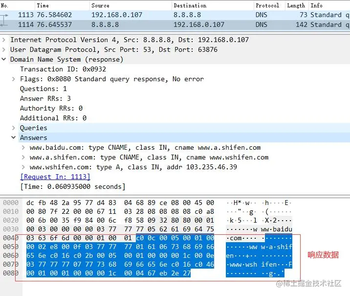Select packet 1114 DNS response row
350x296 pixels.
coord(175,24)
